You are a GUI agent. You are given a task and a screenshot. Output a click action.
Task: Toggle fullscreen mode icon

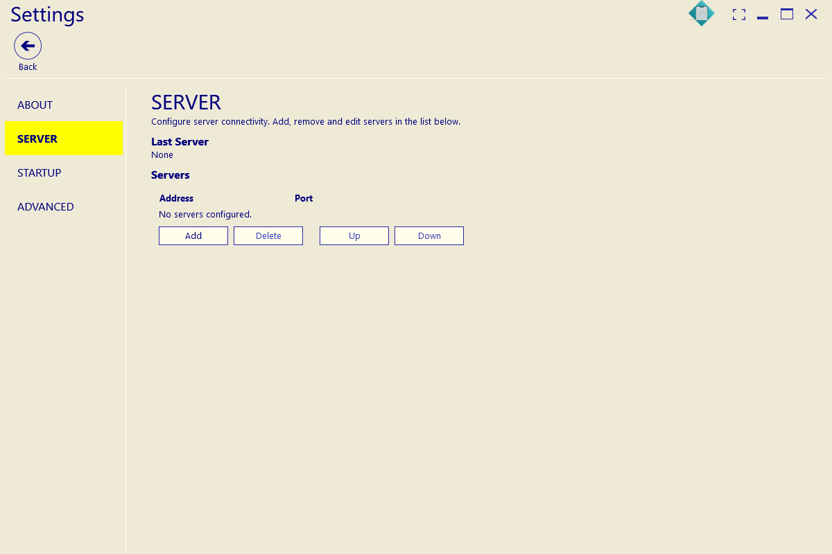[x=739, y=15]
